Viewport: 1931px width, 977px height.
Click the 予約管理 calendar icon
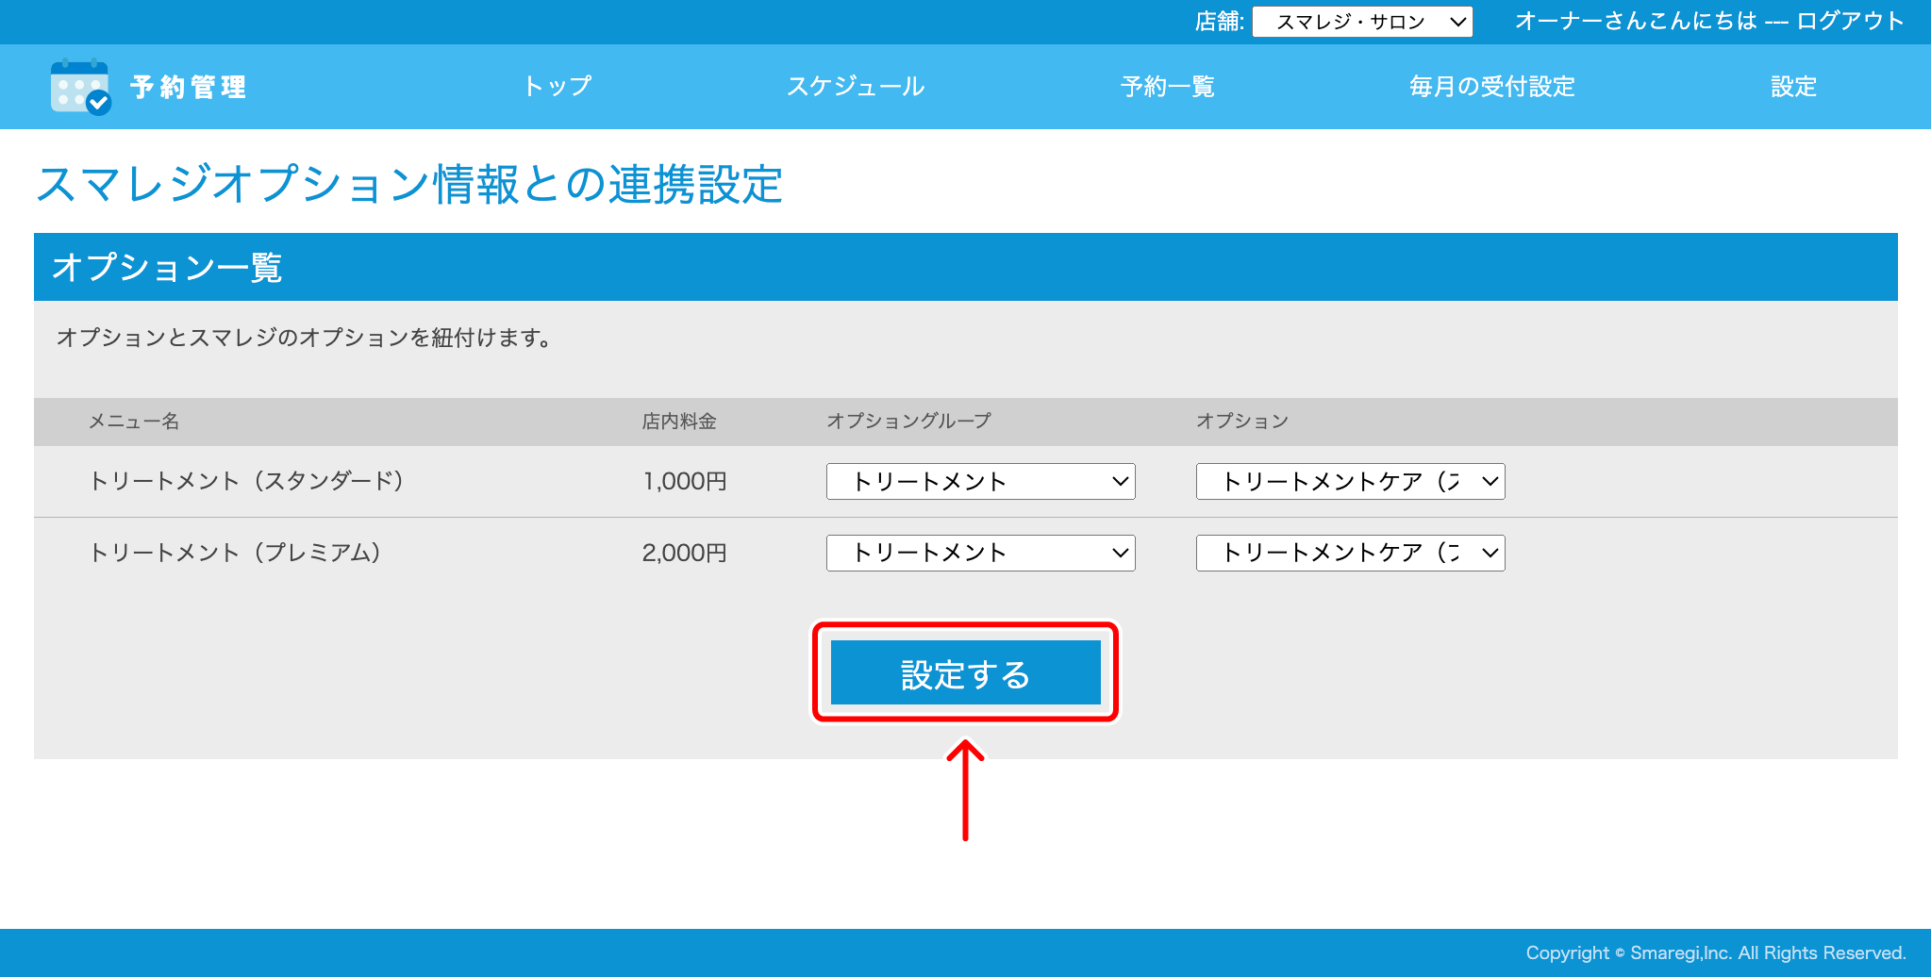[79, 87]
